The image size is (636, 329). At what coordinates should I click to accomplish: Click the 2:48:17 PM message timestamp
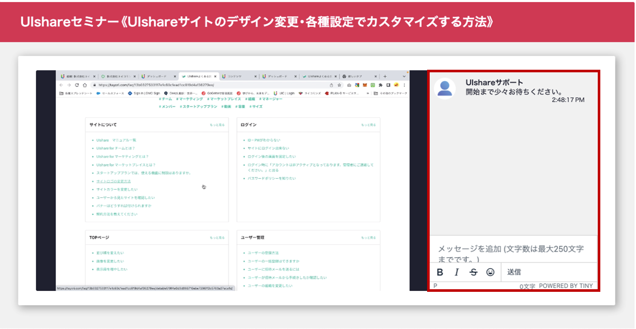tap(568, 100)
